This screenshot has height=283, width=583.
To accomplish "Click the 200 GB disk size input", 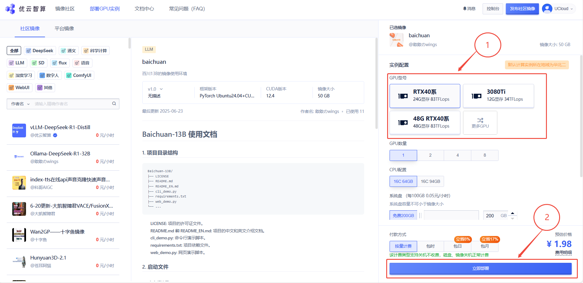I will (x=496, y=216).
